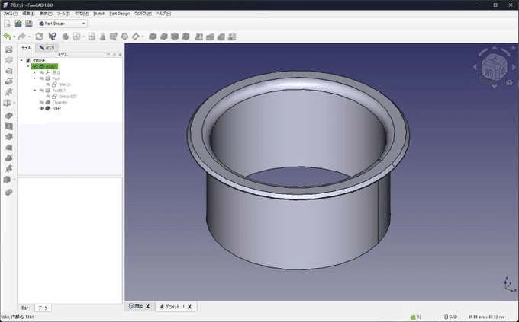Save the document with the floppy icon

coord(29,24)
